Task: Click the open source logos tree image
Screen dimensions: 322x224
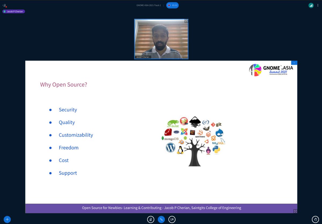Action: click(x=193, y=141)
